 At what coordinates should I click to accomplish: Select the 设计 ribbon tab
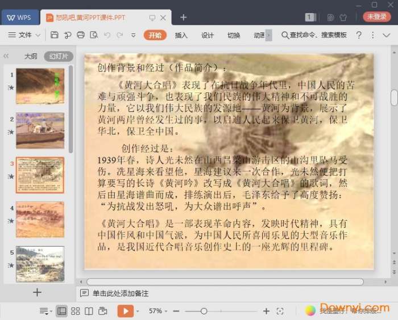coord(208,35)
